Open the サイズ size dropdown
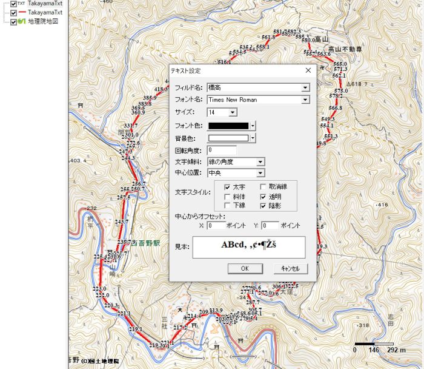 233,112
